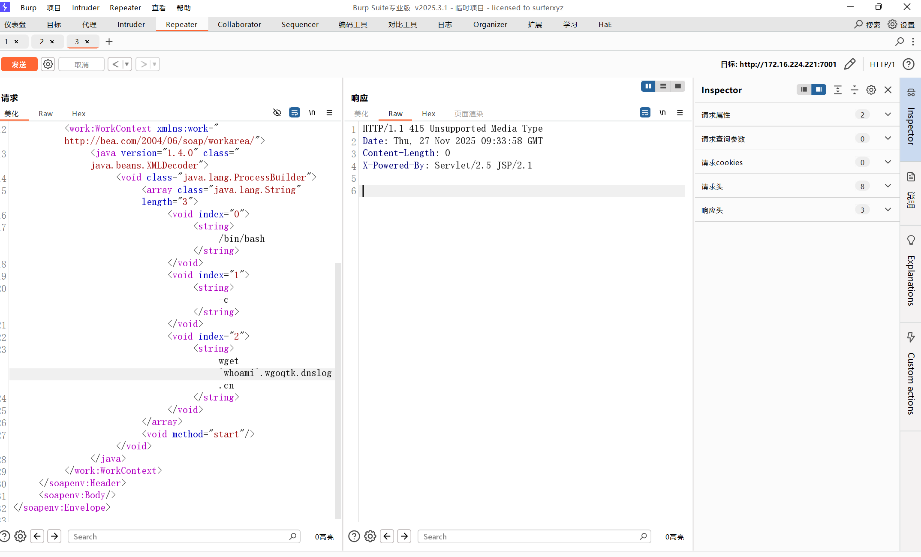The image size is (921, 557).
Task: Click the orange 发送 send button
Action: (x=19, y=64)
